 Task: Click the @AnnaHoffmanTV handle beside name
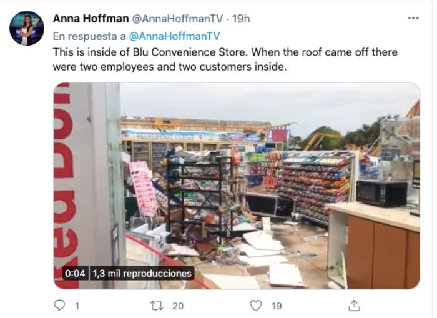[x=177, y=19]
